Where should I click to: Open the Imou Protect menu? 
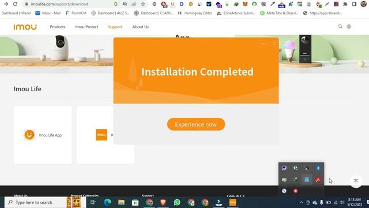[x=86, y=27]
